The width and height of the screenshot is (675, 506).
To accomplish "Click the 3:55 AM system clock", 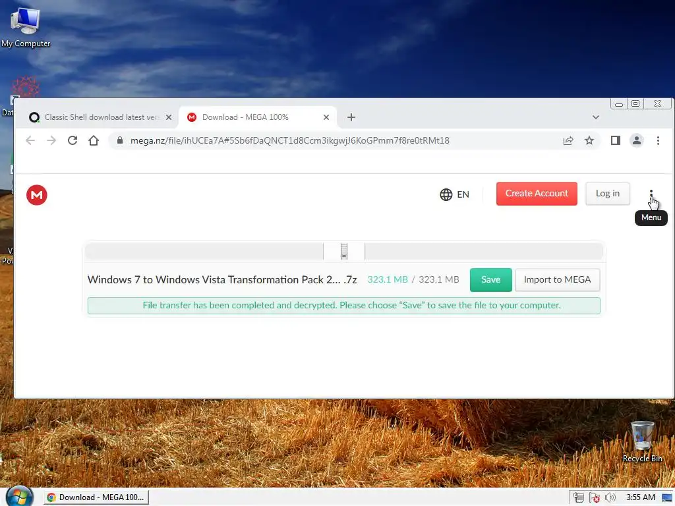I will 641,497.
